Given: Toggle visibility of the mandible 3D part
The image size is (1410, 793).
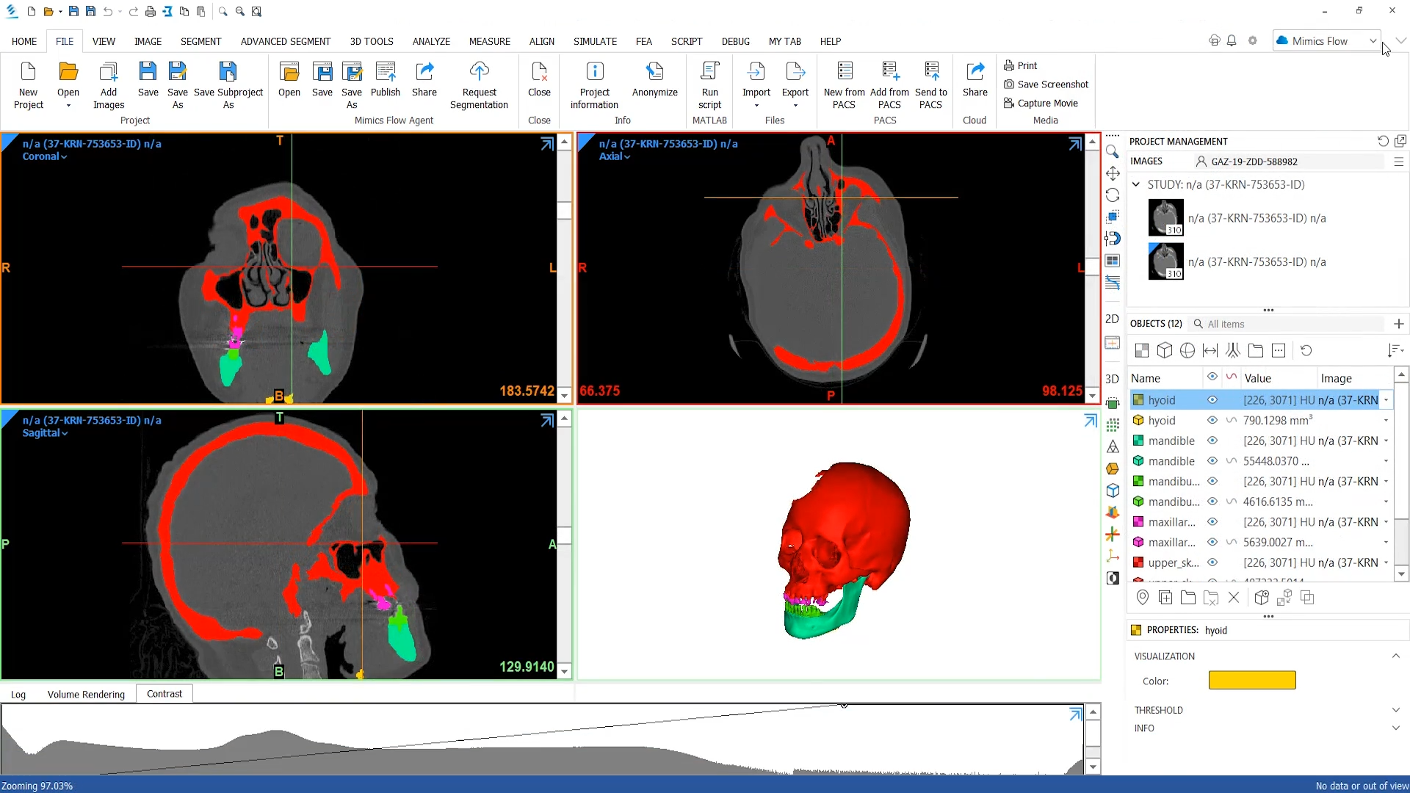Looking at the screenshot, I should pyautogui.click(x=1212, y=461).
